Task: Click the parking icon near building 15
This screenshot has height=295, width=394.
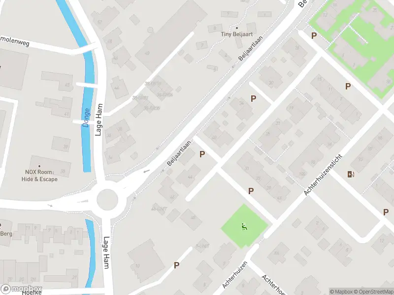Action: 348,87
